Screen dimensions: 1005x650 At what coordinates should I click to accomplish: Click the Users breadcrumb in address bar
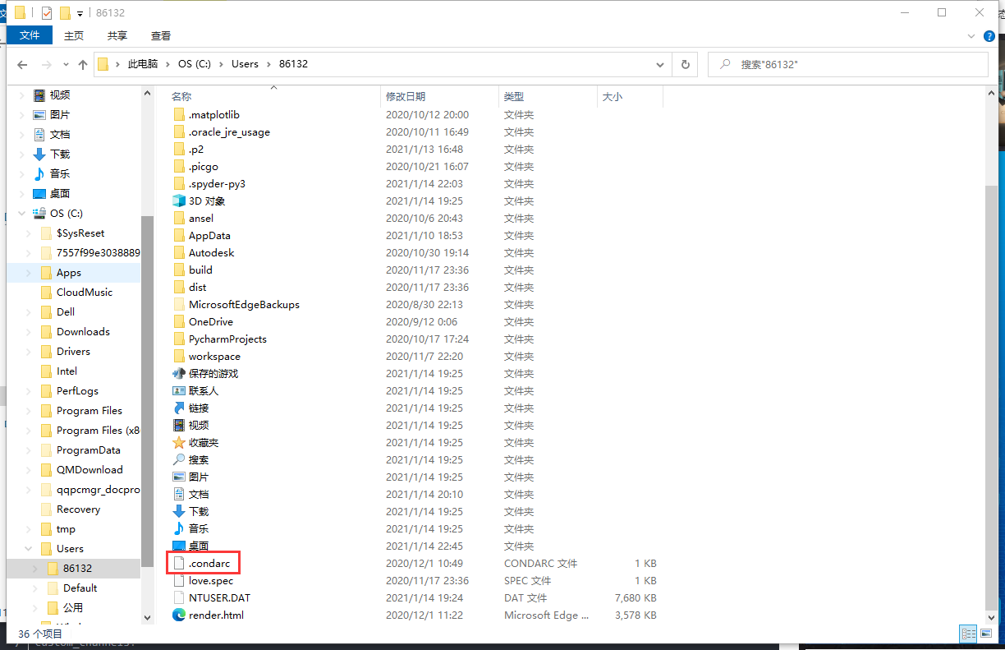[x=245, y=64]
